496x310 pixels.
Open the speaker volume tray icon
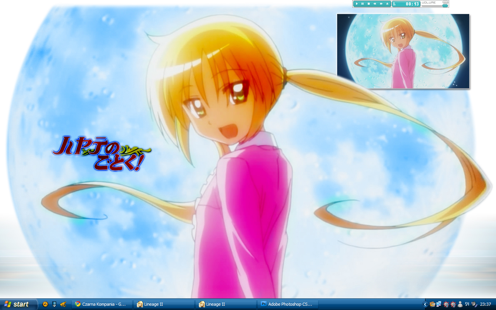[x=474, y=304]
